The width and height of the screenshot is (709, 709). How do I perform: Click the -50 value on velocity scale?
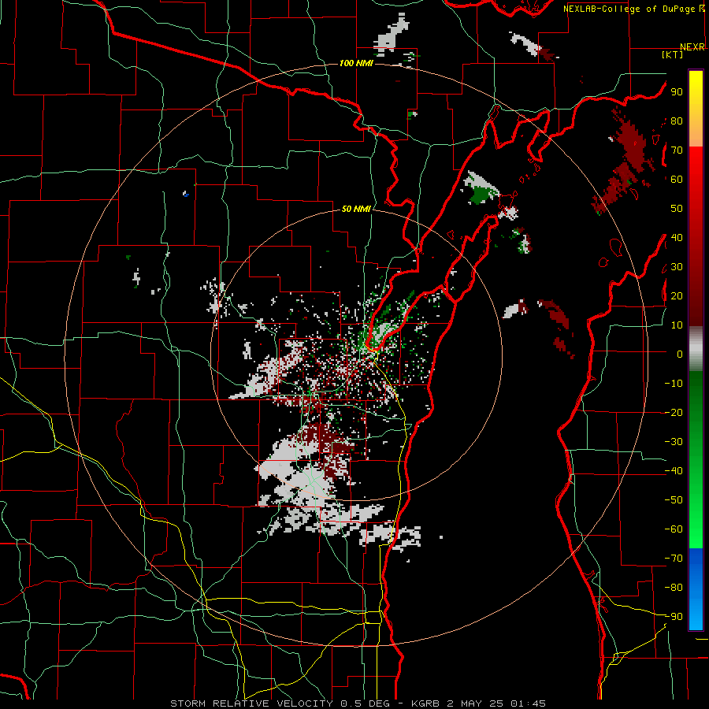click(674, 500)
